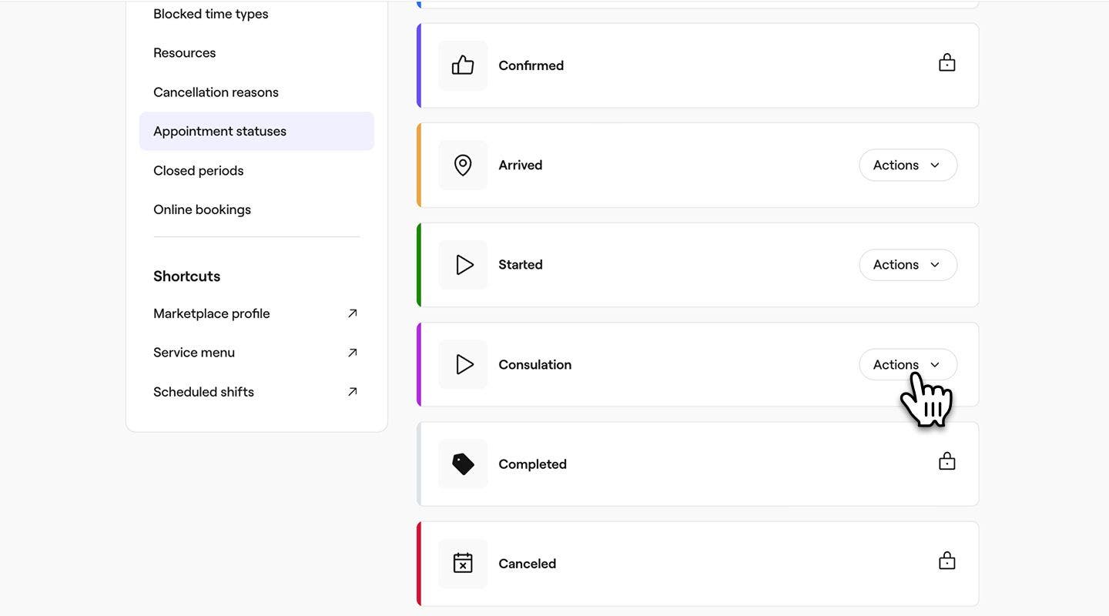Click the thumbs-up icon beside Confirmed

pyautogui.click(x=463, y=65)
